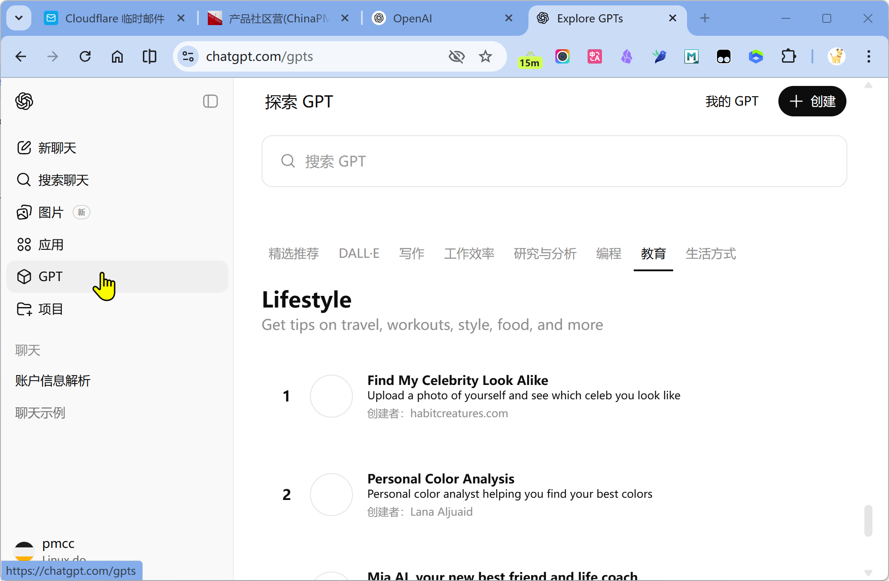
Task: Open site information in address bar
Action: pos(188,56)
